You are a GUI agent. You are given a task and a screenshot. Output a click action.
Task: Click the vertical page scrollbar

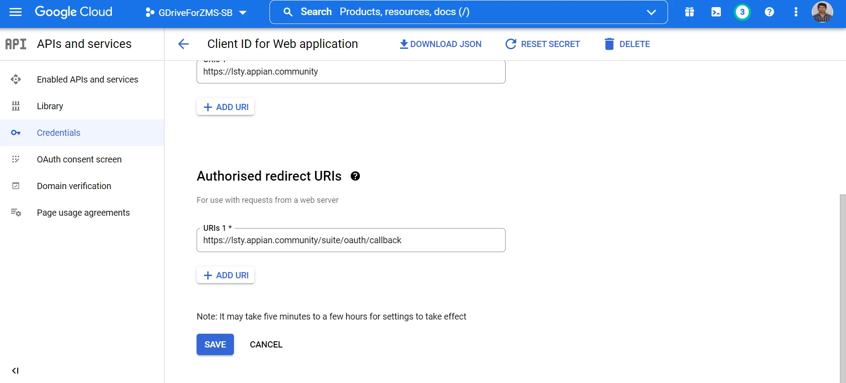pos(842,288)
